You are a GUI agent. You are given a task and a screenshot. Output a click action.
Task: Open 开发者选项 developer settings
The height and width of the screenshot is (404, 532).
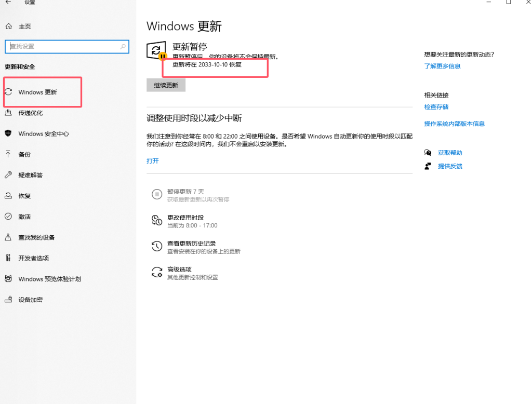33,259
